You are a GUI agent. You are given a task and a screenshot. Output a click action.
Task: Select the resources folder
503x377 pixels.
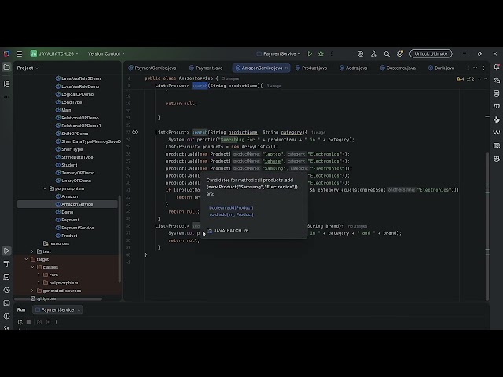pyautogui.click(x=56, y=243)
